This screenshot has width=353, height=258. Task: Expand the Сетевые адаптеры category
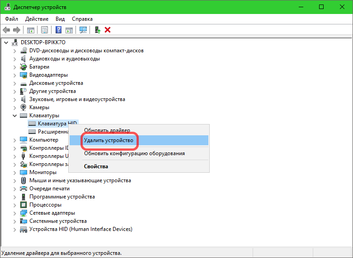point(15,213)
